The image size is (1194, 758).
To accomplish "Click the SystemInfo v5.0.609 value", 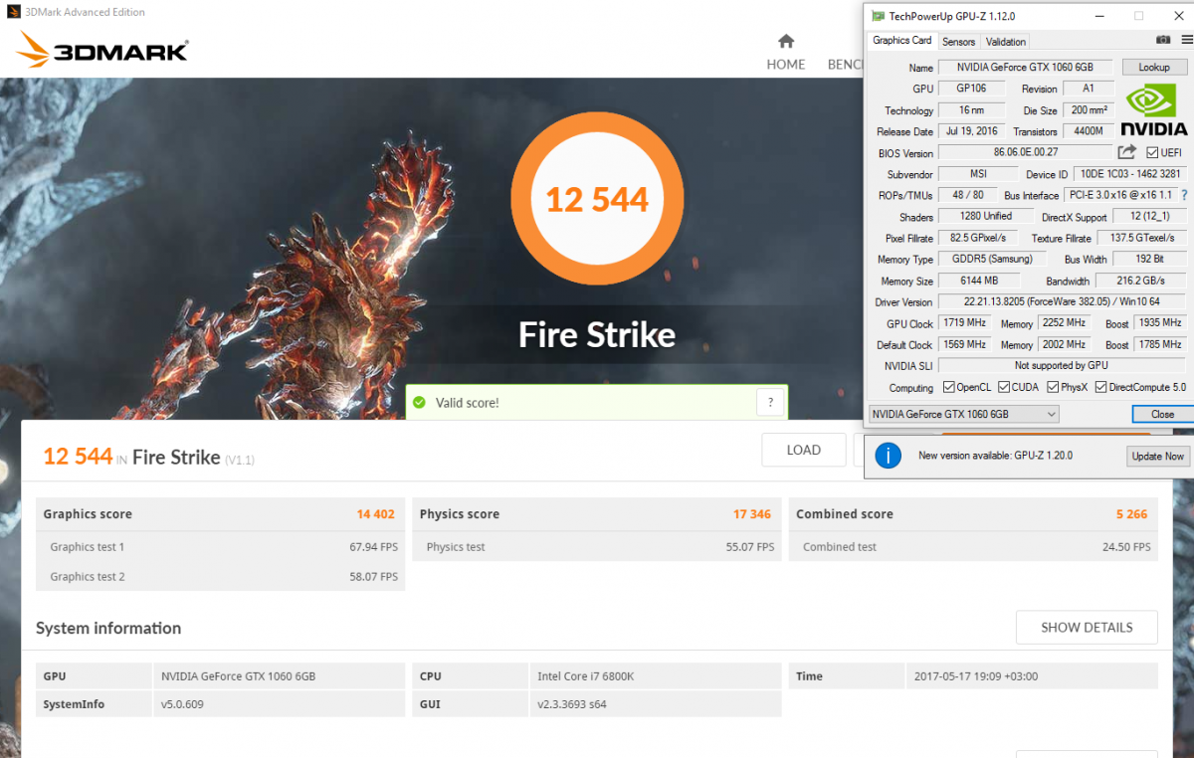I will 183,704.
